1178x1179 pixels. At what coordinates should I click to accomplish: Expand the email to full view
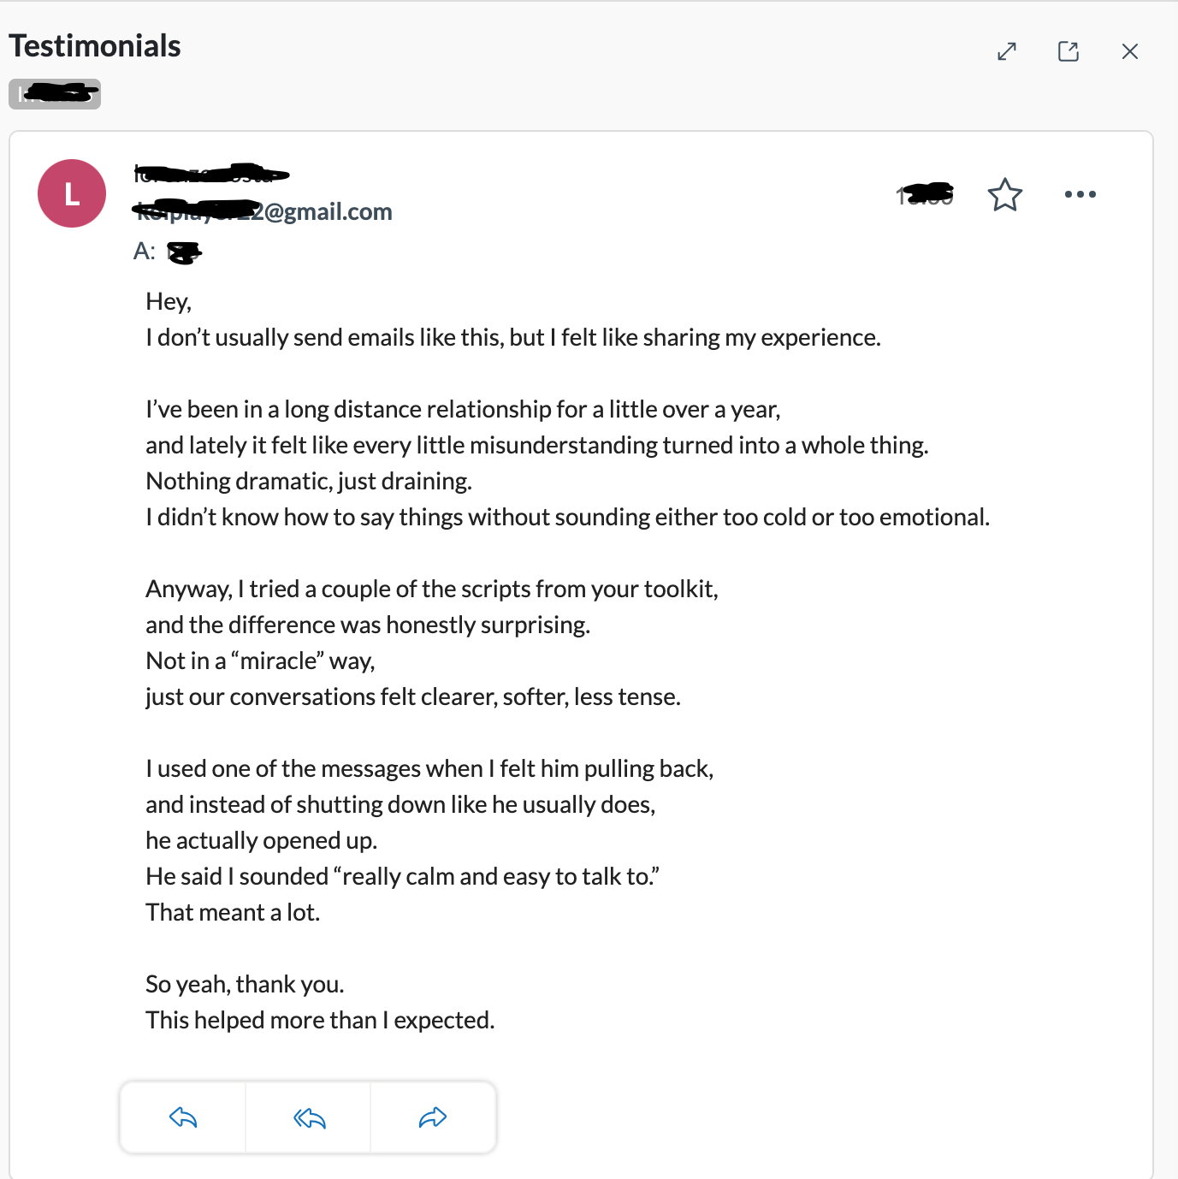point(1007,51)
